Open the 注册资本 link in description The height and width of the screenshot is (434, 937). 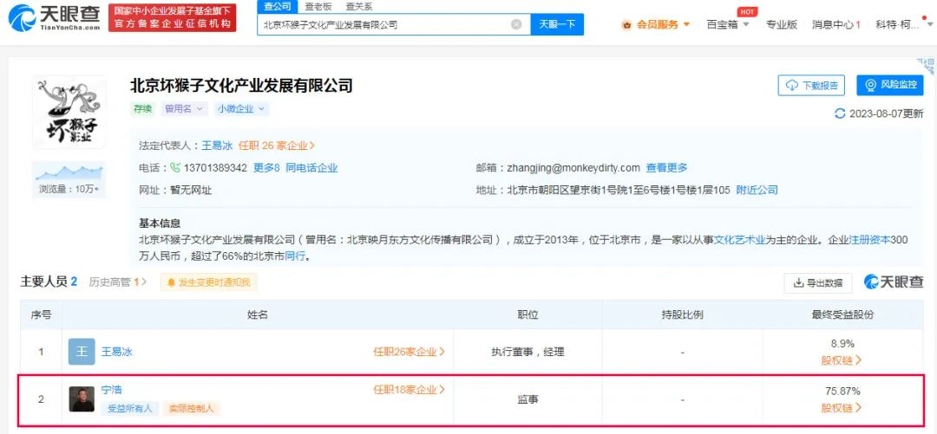point(870,240)
